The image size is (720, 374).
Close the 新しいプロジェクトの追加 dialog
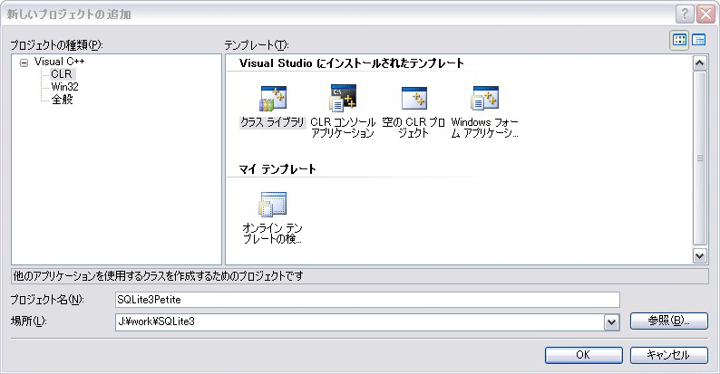(705, 14)
